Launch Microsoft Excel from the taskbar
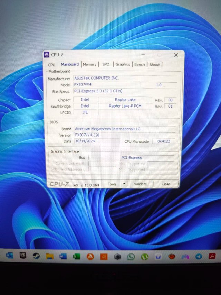This screenshot has width=221, height=295. tap(76, 256)
